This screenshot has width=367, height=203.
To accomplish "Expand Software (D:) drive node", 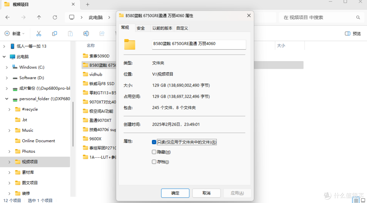I will pos(7,78).
